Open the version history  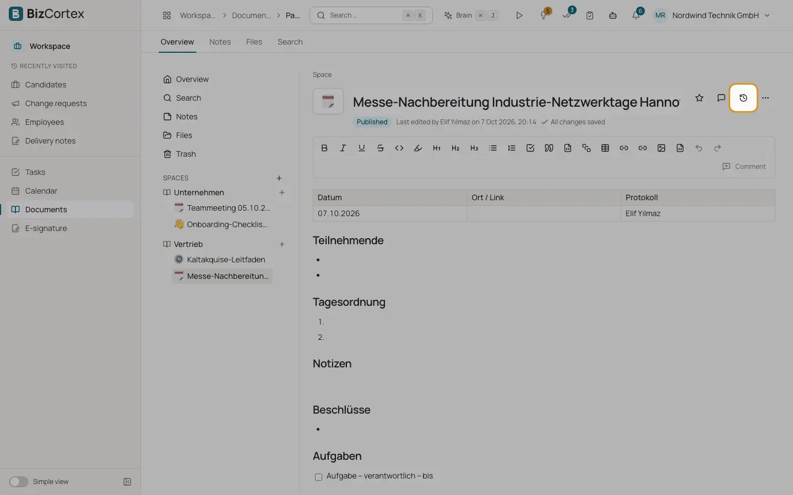click(743, 98)
